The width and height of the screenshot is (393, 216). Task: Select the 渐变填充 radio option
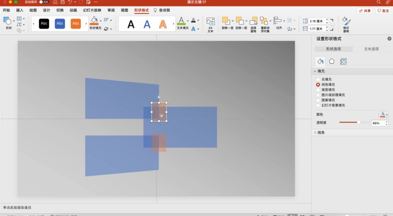pyautogui.click(x=318, y=90)
